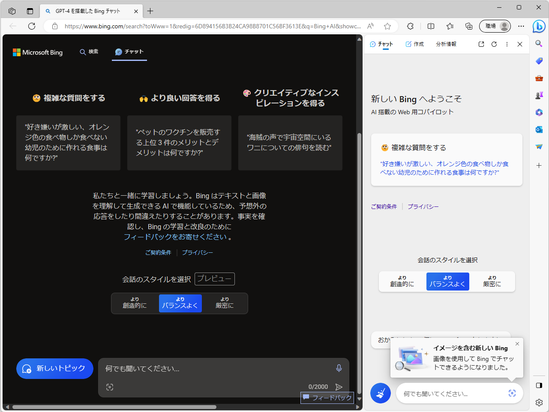Viewport: 549px width, 412px height.
Task: Click the blue new topic broom icon
Action: click(x=380, y=393)
